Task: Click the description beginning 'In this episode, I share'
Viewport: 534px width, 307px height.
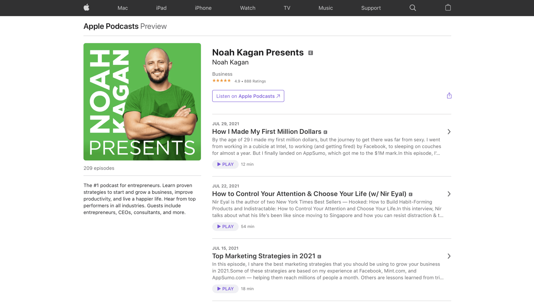Action: point(328,271)
